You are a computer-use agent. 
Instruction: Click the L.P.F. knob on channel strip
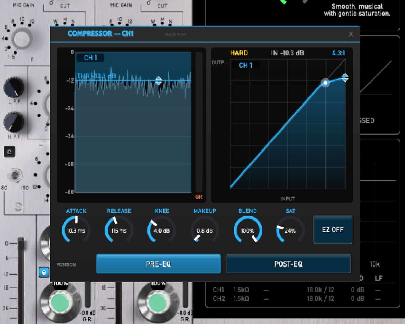(14, 88)
